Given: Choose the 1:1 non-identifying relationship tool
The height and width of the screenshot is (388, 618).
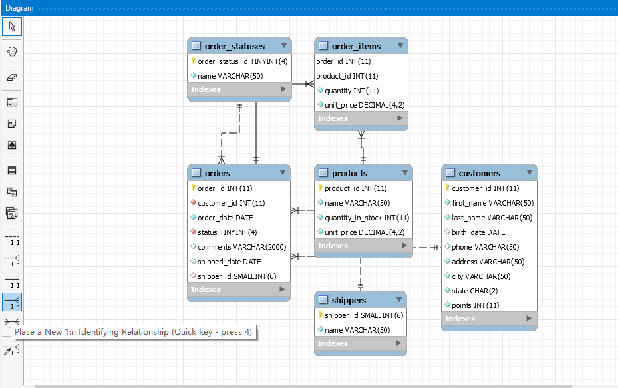Looking at the screenshot, I should pyautogui.click(x=12, y=239).
